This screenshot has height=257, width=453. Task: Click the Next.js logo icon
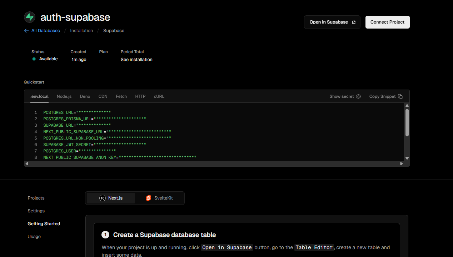[103, 198]
